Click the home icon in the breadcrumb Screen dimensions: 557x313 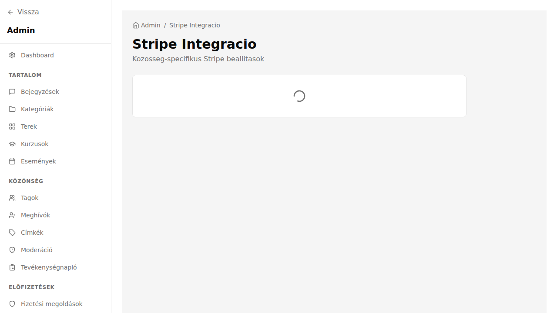[x=135, y=25]
